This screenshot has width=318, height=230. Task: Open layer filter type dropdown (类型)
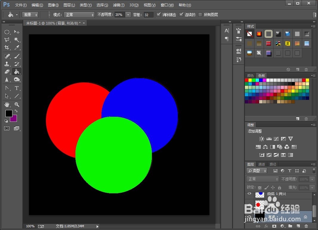coord(257,171)
